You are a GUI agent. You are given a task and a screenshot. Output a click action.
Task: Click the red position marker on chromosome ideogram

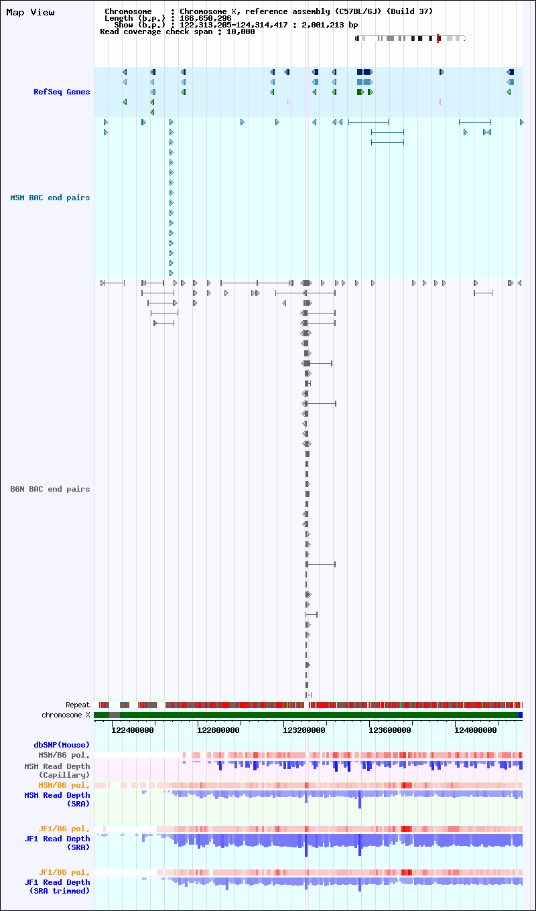coord(438,38)
